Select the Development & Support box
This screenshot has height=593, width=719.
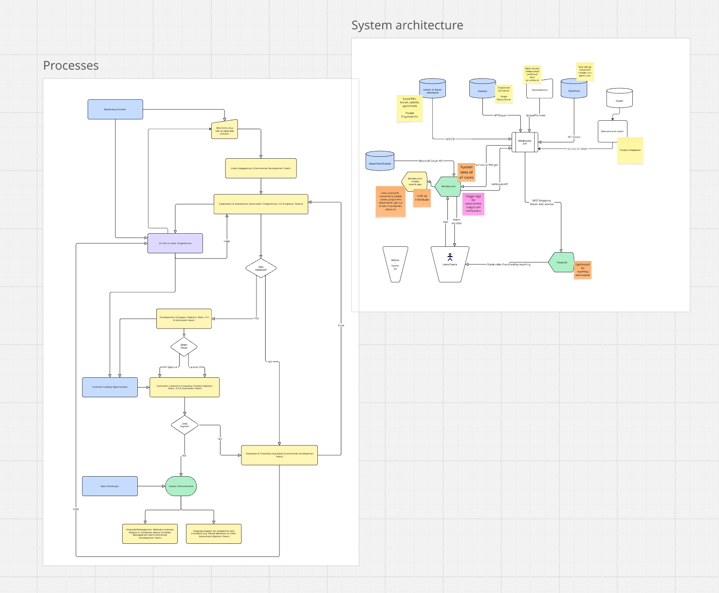click(184, 319)
